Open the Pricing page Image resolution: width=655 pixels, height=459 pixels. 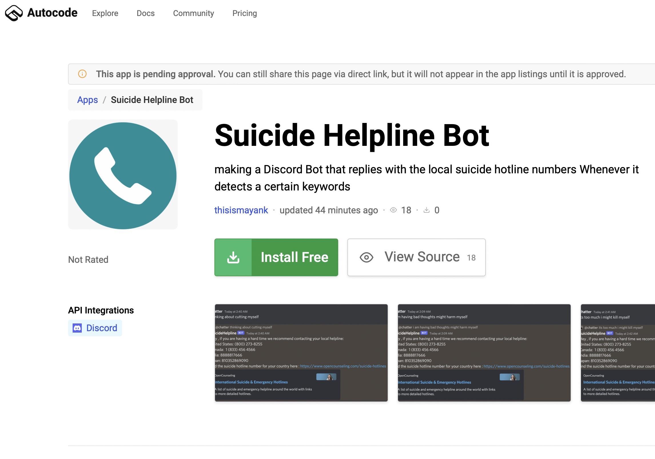(x=244, y=13)
